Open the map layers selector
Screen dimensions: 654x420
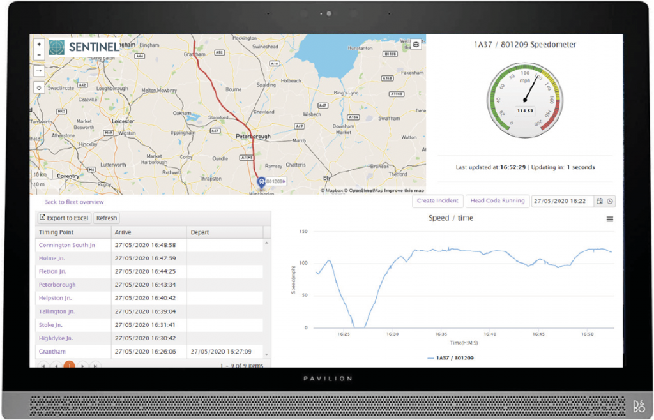tap(416, 44)
